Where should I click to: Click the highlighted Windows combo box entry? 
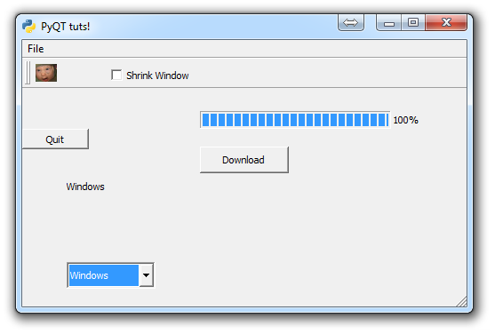pos(104,275)
